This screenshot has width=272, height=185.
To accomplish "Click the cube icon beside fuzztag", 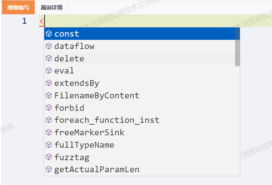I will 49,157.
